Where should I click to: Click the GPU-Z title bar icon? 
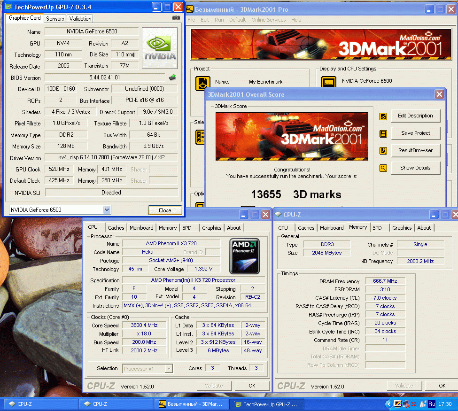tap(8, 7)
